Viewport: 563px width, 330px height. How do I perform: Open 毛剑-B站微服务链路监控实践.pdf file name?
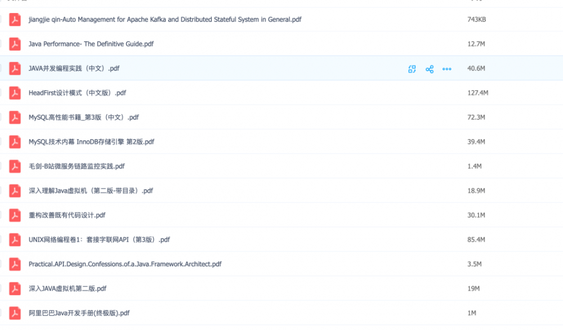(77, 166)
